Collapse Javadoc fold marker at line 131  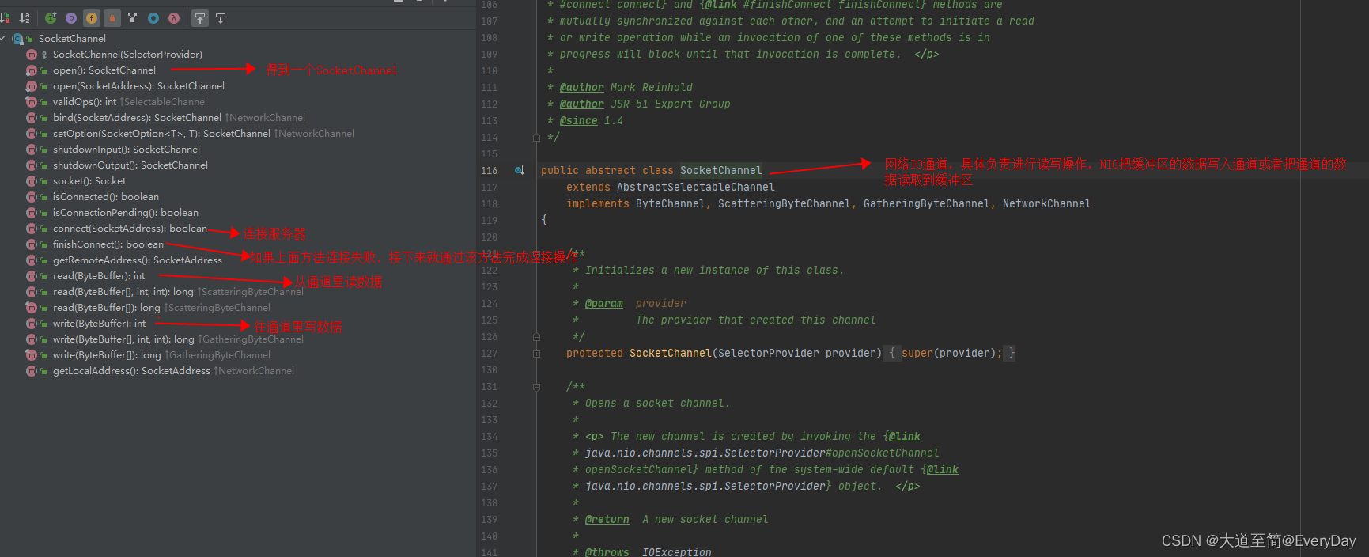pyautogui.click(x=536, y=387)
